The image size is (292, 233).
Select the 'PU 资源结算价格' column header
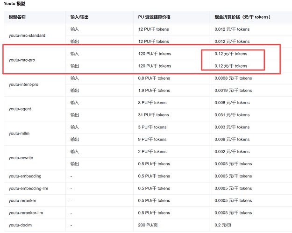coord(154,17)
